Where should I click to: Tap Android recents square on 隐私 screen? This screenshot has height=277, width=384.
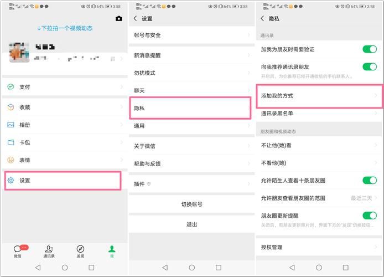(345, 268)
